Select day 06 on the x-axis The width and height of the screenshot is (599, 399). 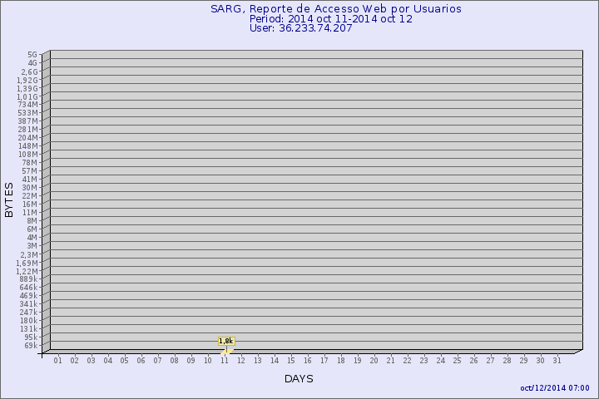[141, 361]
